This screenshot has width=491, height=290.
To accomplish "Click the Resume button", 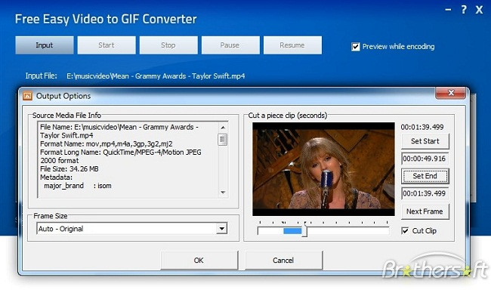I will coord(292,45).
